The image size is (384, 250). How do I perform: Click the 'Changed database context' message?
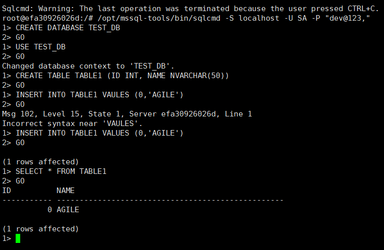pos(88,66)
